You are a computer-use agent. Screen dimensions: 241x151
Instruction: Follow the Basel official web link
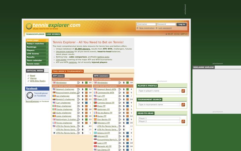(32, 75)
